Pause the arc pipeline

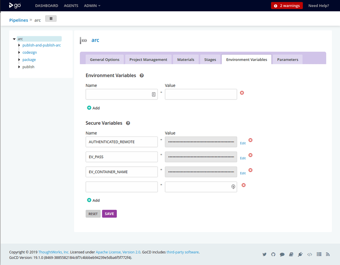click(x=51, y=18)
